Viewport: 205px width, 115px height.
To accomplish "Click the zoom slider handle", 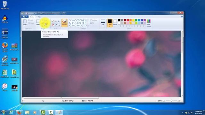I will [x=172, y=101].
